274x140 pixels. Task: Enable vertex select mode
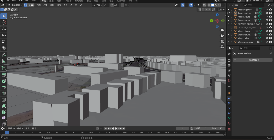pos(26,5)
